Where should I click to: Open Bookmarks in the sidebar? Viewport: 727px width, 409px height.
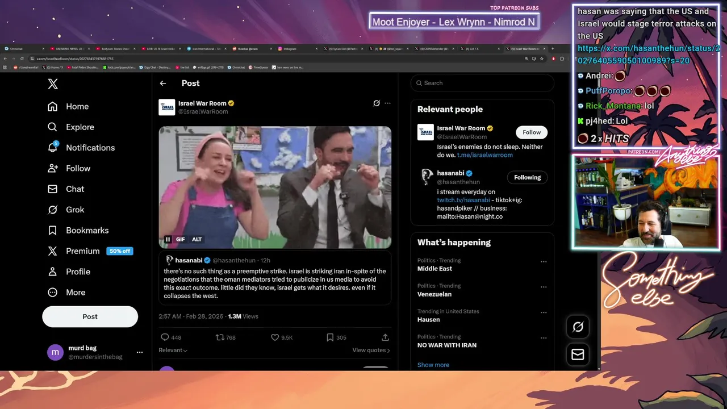78,230
